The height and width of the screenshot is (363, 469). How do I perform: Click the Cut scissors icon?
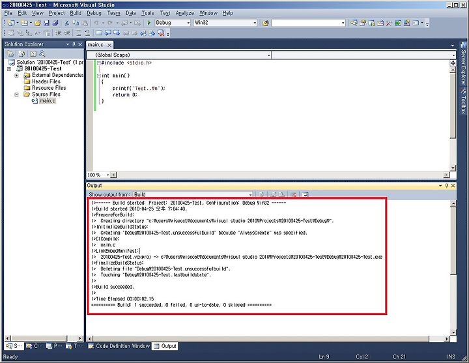67,23
